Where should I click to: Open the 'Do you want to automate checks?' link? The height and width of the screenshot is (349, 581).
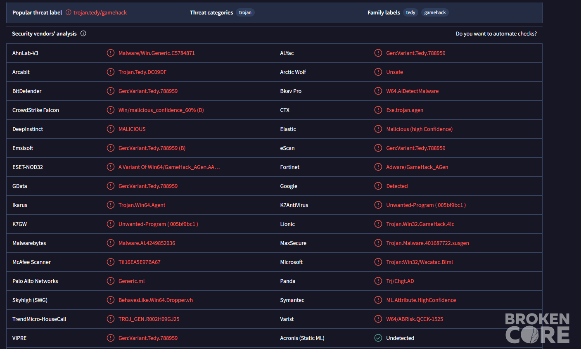pos(496,33)
